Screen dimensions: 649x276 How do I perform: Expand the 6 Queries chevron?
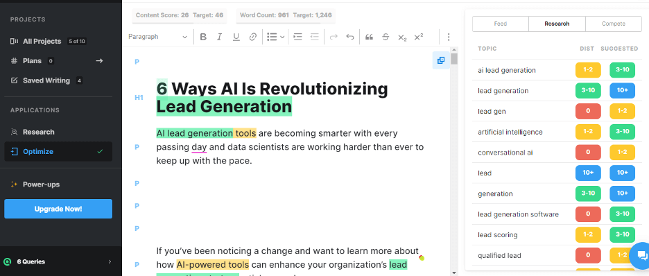[x=110, y=261]
